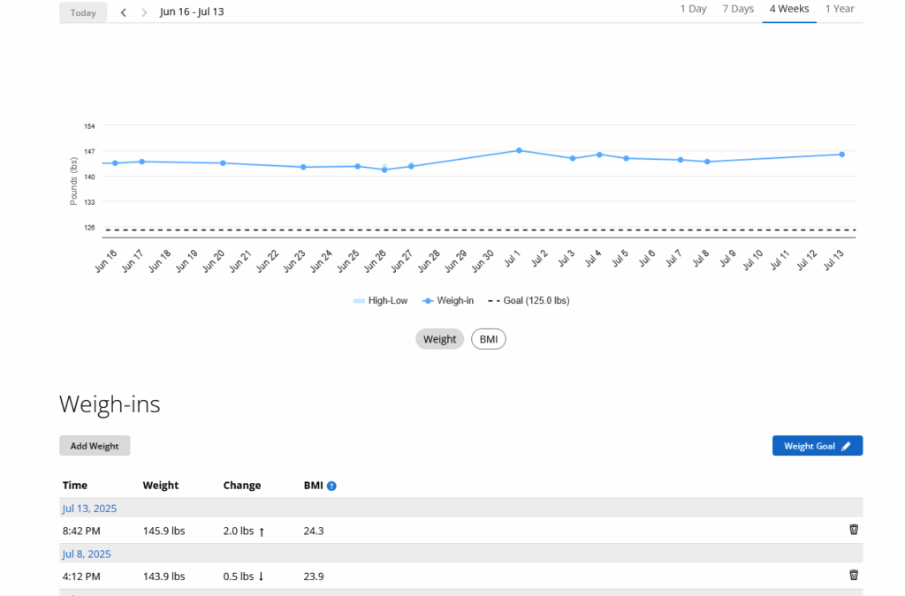
Task: Toggle the Goal (125.0 lbs) legend line
Action: tap(529, 301)
